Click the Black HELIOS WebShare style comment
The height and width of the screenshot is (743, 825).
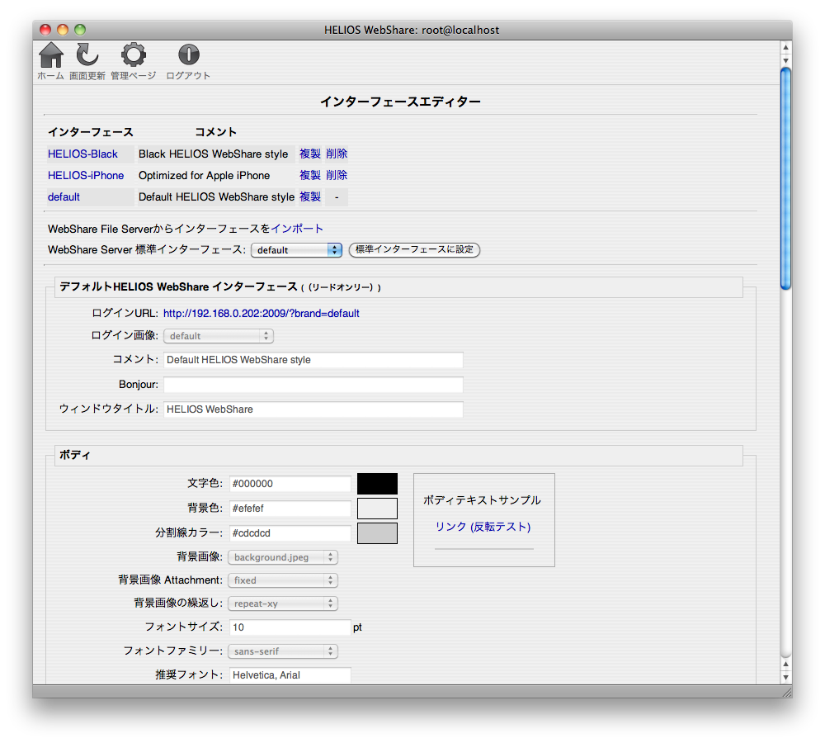click(x=213, y=154)
